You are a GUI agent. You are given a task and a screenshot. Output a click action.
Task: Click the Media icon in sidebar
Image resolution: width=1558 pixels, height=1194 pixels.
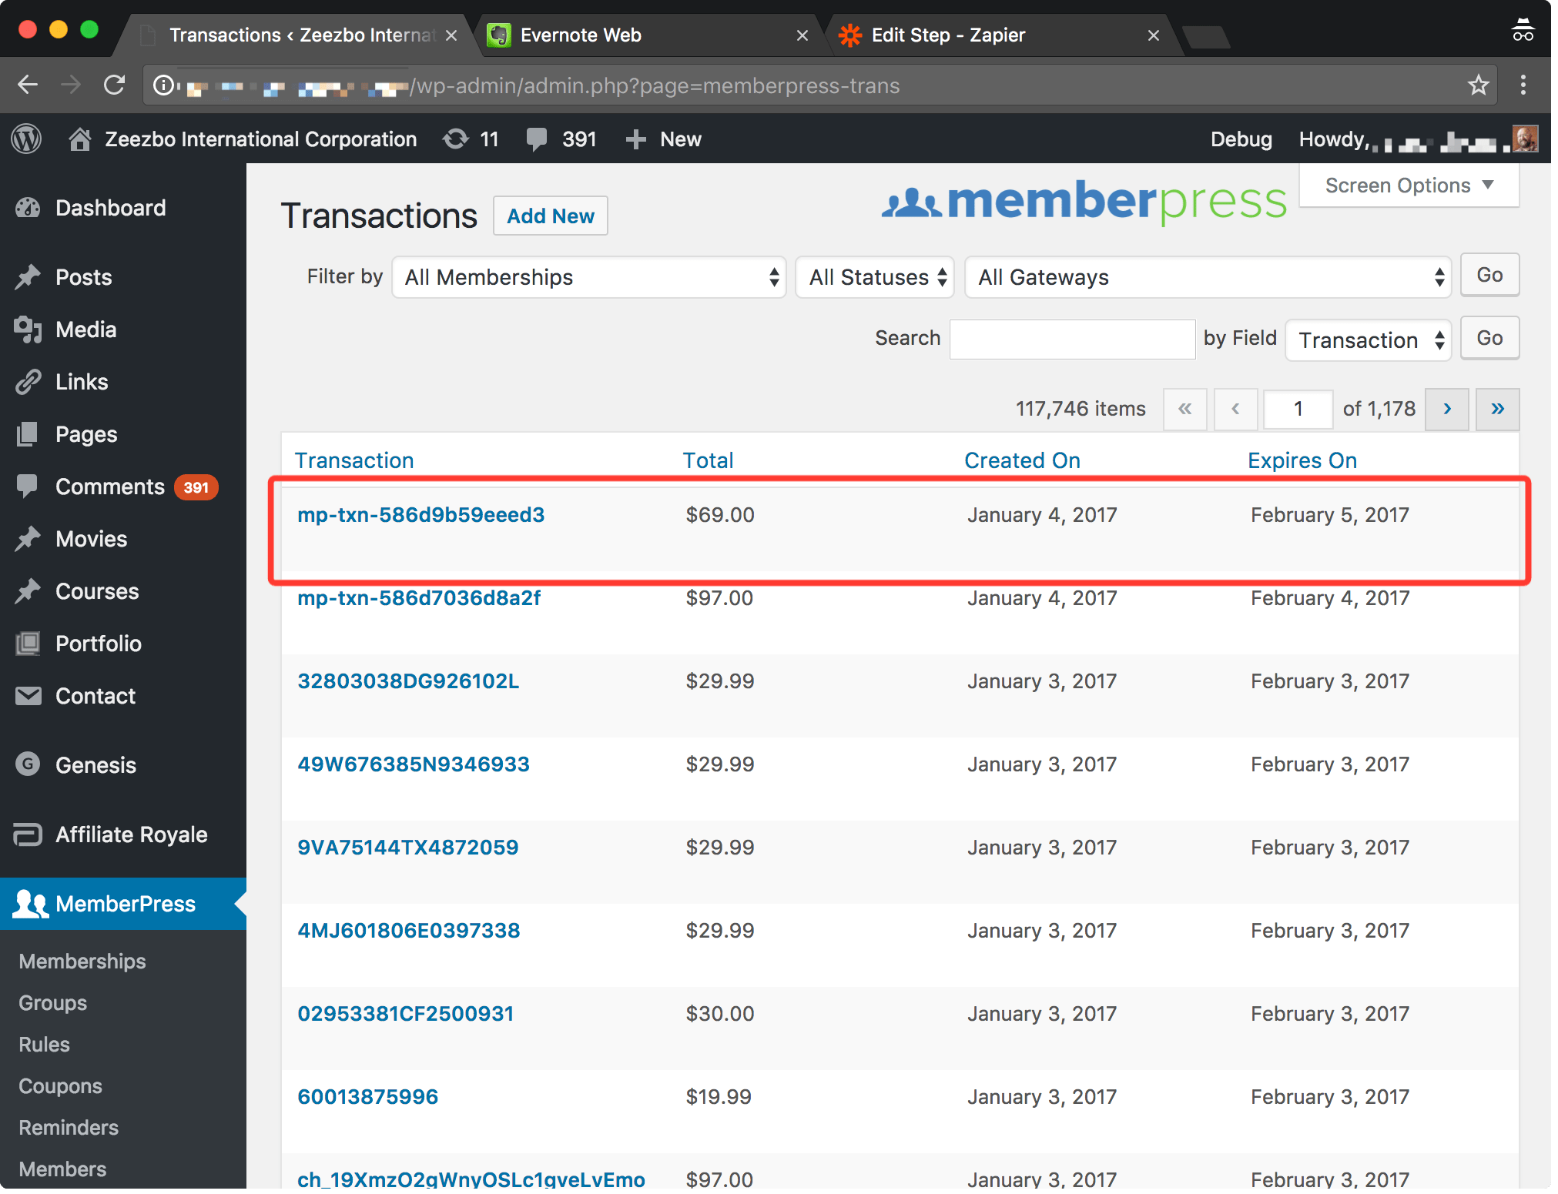(28, 329)
